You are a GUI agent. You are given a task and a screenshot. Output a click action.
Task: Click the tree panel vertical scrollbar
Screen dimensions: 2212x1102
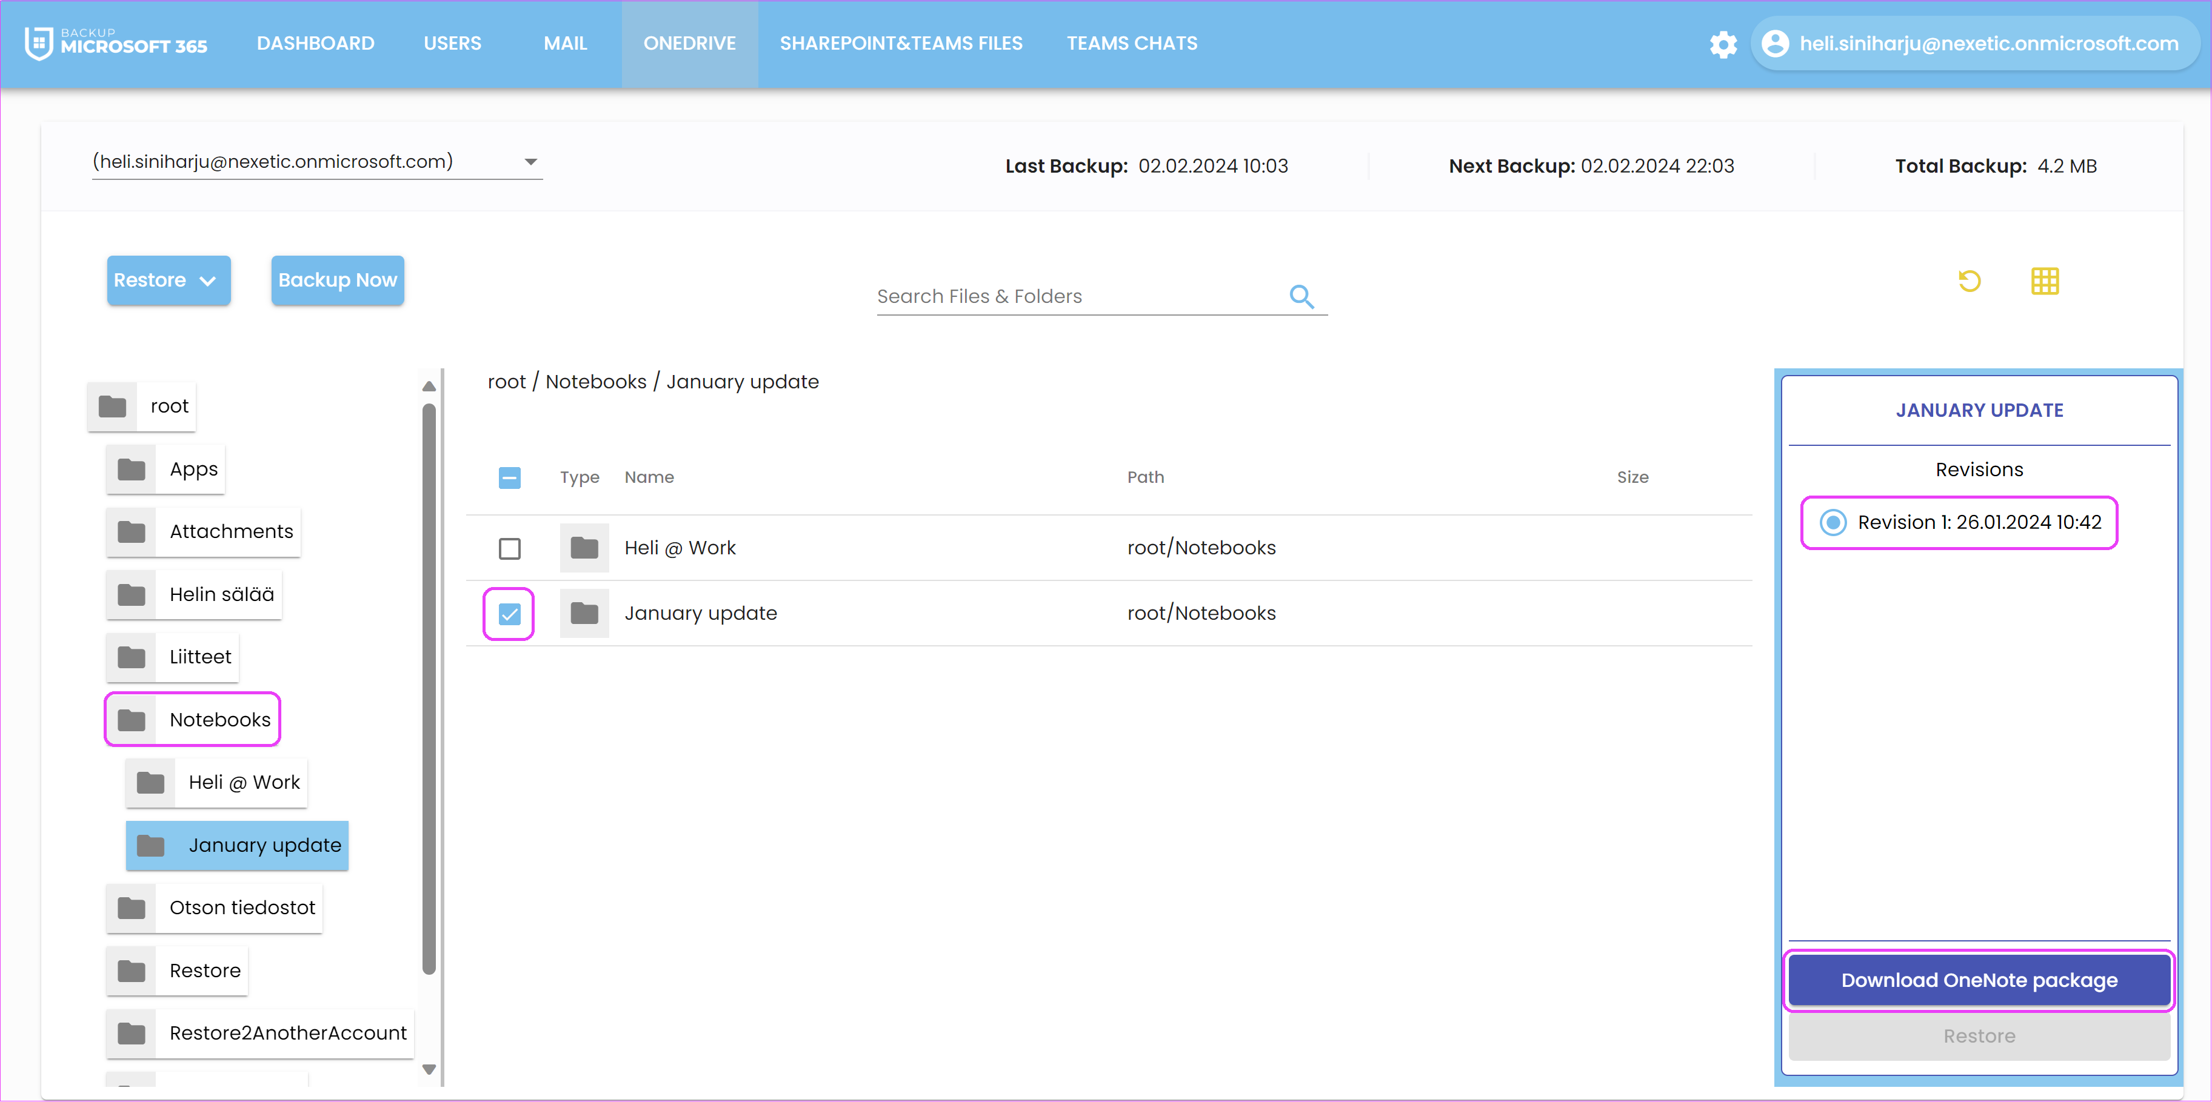(429, 689)
